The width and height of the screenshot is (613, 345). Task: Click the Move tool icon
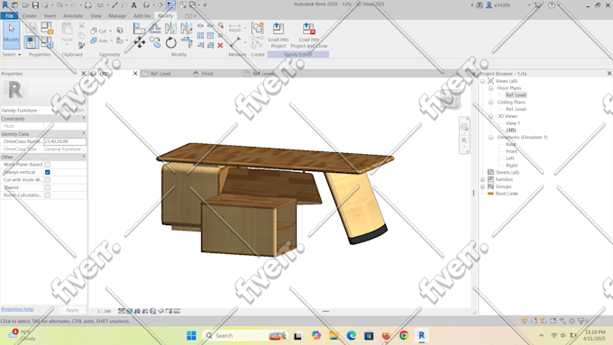pyautogui.click(x=139, y=42)
